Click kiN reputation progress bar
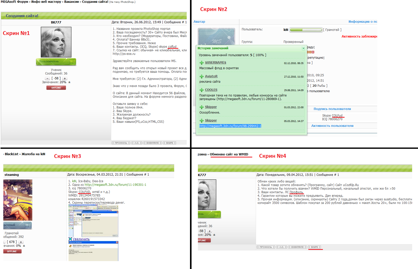The image size is (418, 269). (x=306, y=30)
